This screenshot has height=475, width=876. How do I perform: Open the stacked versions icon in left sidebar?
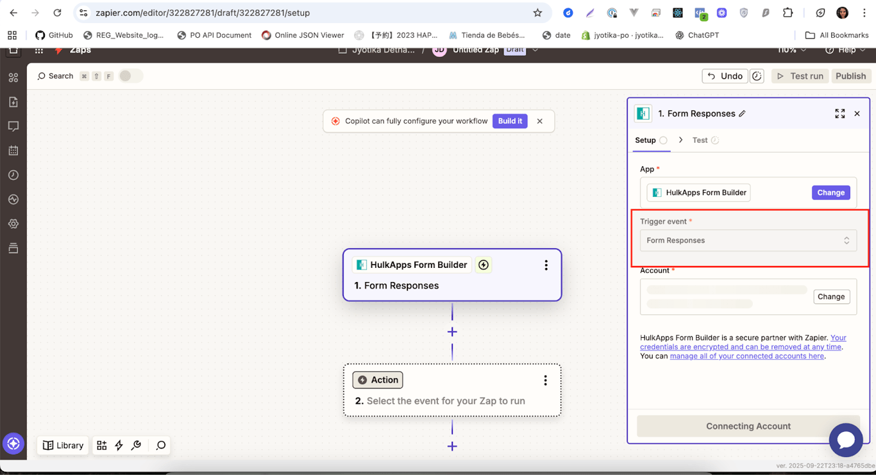(x=13, y=248)
